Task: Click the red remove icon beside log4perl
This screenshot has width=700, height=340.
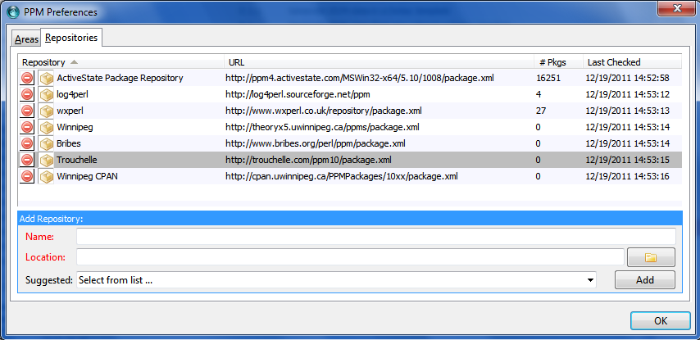Action: coord(27,94)
